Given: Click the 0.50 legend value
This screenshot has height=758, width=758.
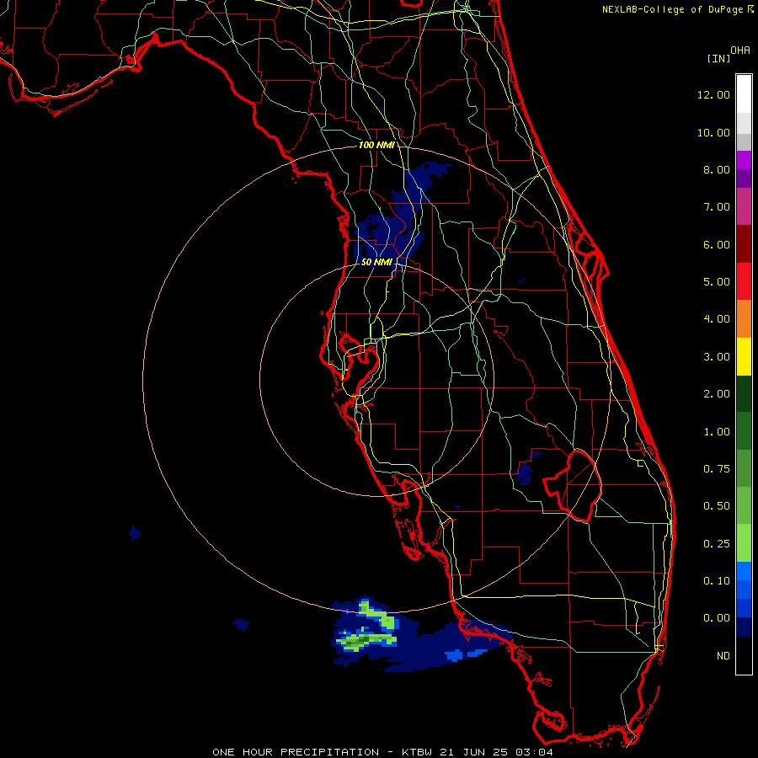Looking at the screenshot, I should click(717, 506).
